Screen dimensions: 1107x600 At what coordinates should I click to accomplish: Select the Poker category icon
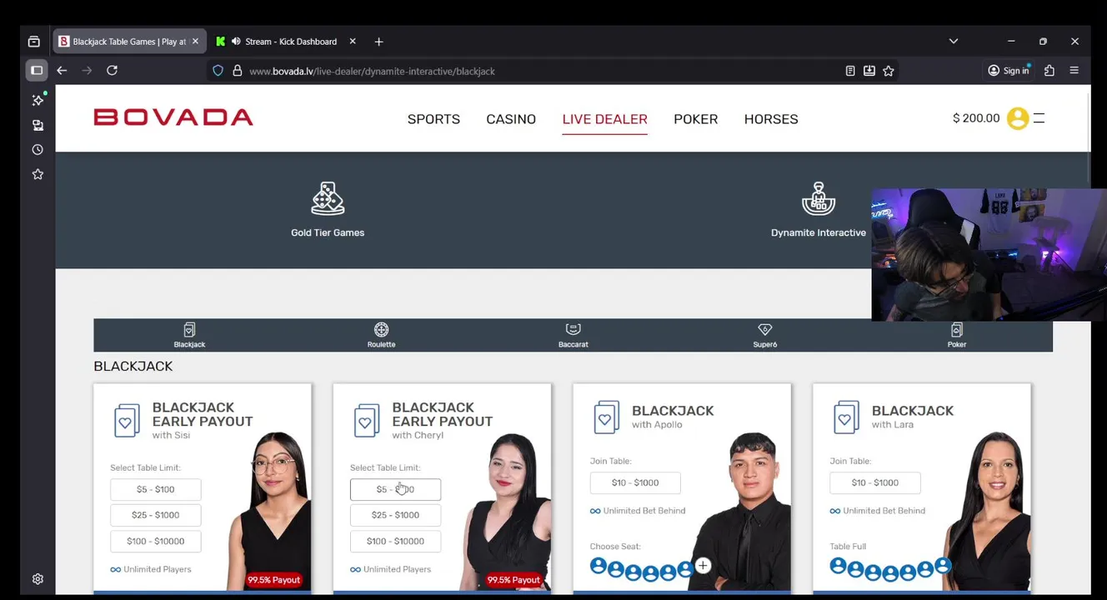956,330
